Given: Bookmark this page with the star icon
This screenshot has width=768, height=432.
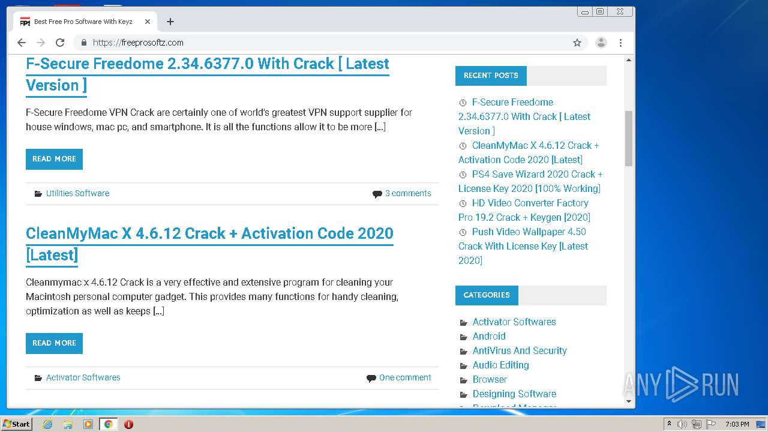Looking at the screenshot, I should tap(577, 43).
